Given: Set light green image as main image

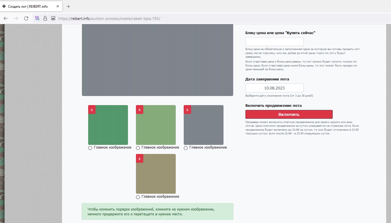Looking at the screenshot, I should 138,148.
